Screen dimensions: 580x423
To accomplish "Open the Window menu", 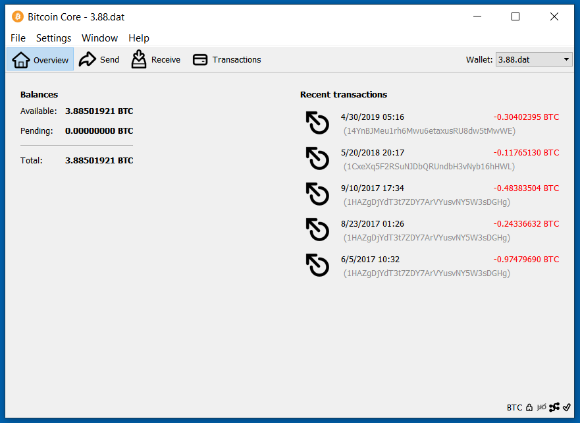I will tap(99, 38).
